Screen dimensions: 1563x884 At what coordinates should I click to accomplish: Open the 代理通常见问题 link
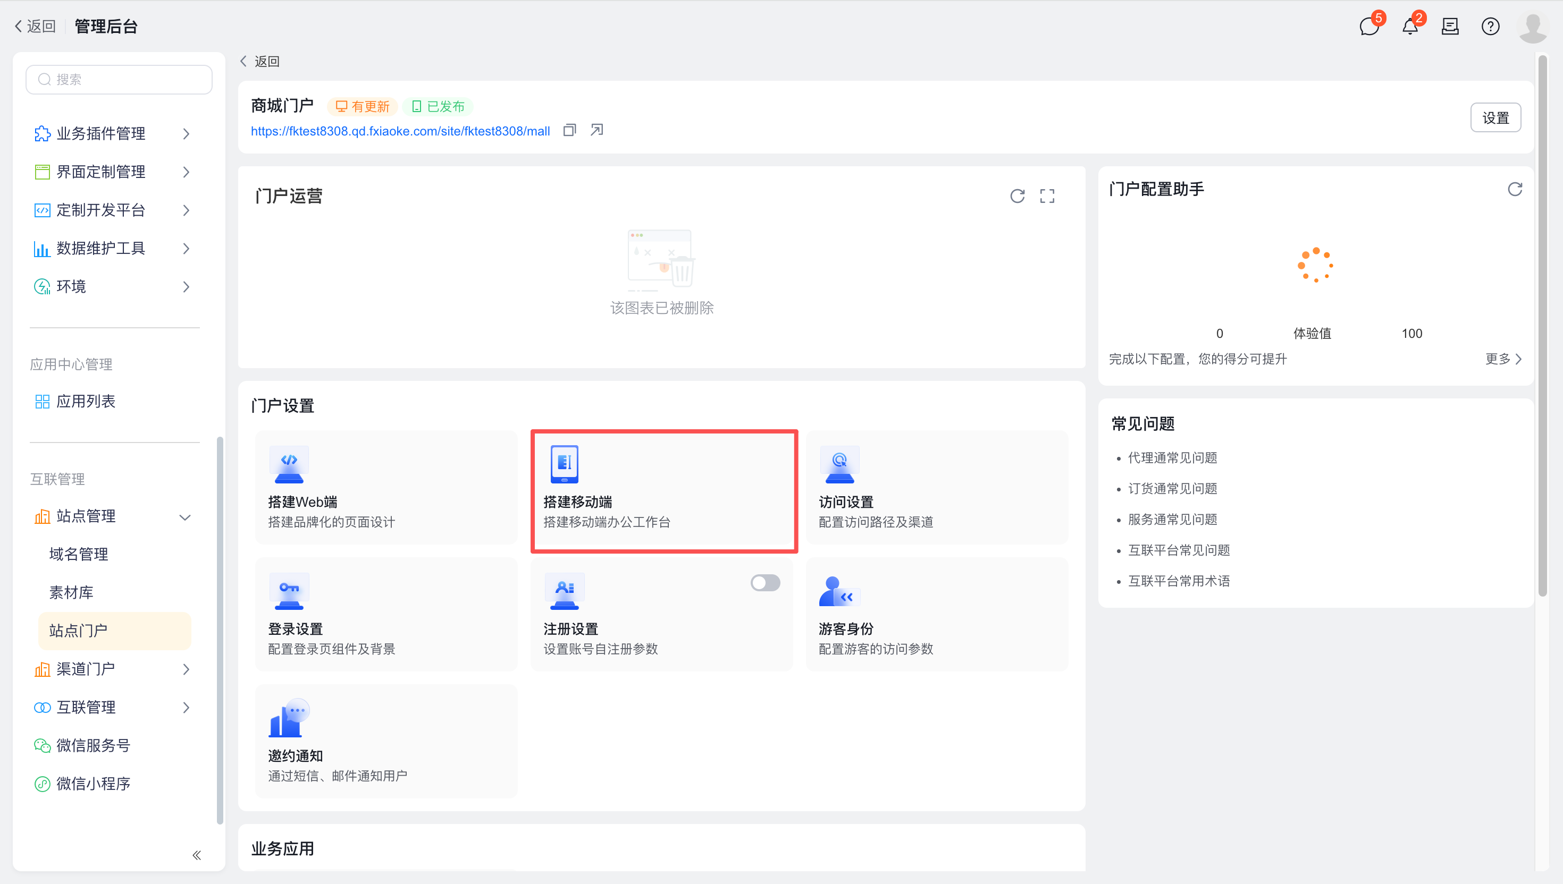1172,458
